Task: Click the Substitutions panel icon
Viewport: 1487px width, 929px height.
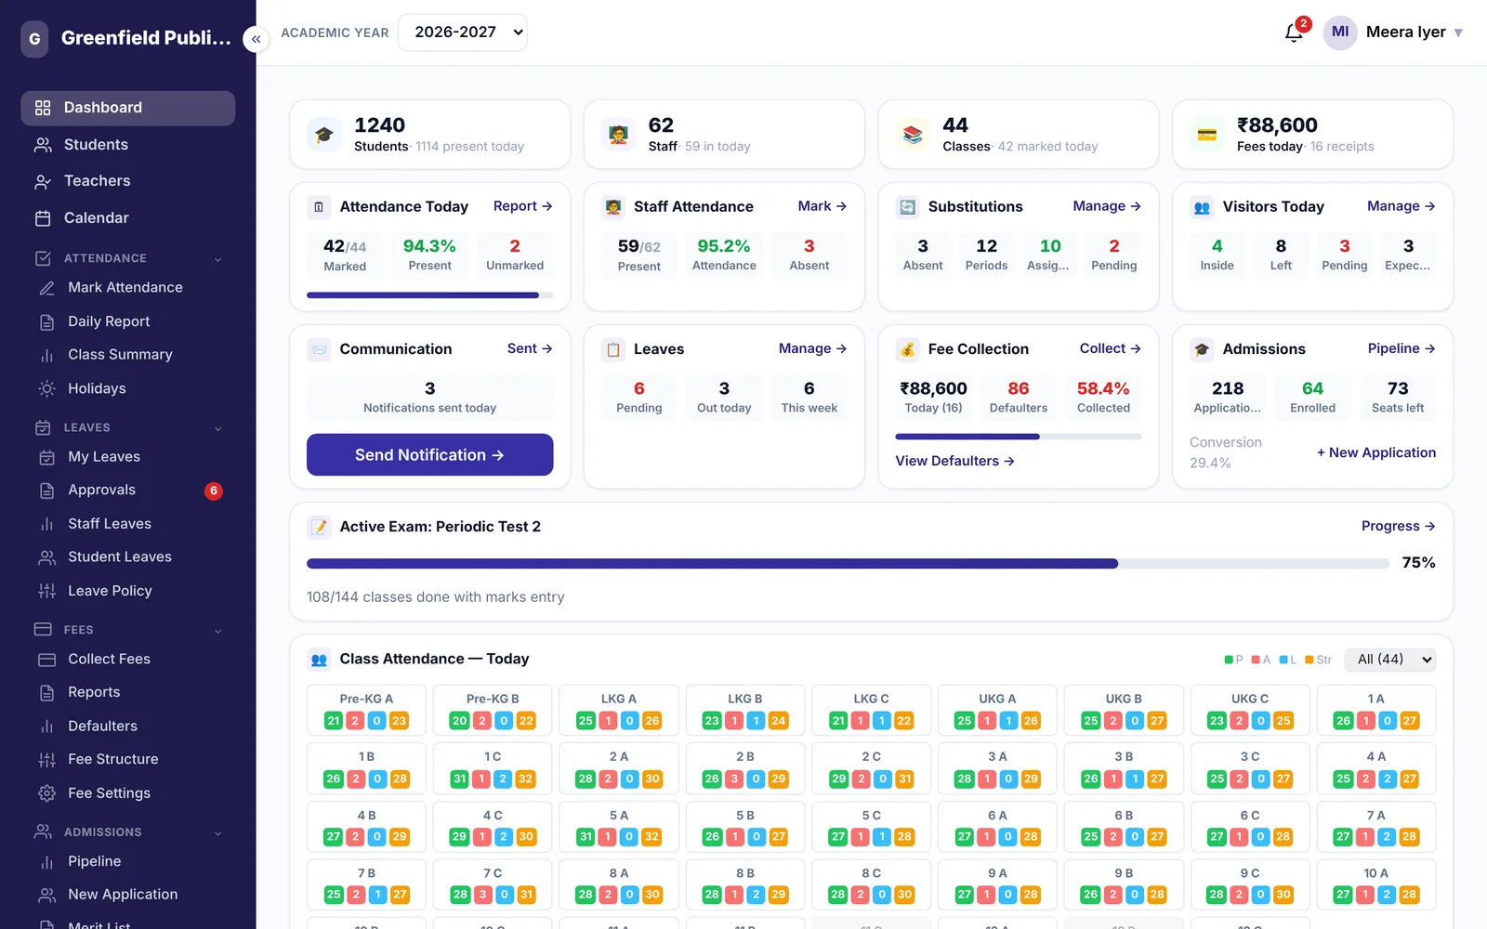Action: click(908, 207)
